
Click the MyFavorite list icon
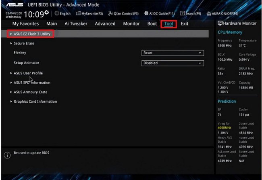click(78, 13)
